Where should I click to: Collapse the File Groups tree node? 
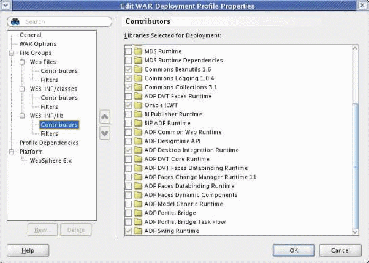pos(11,53)
